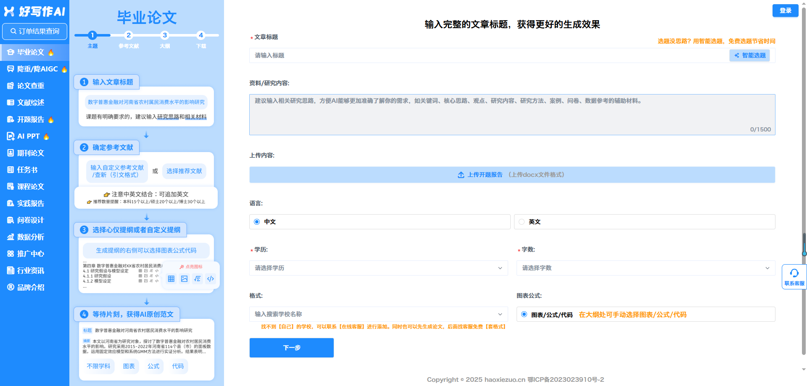Click 输入自定义参考文献 option box

coord(117,171)
